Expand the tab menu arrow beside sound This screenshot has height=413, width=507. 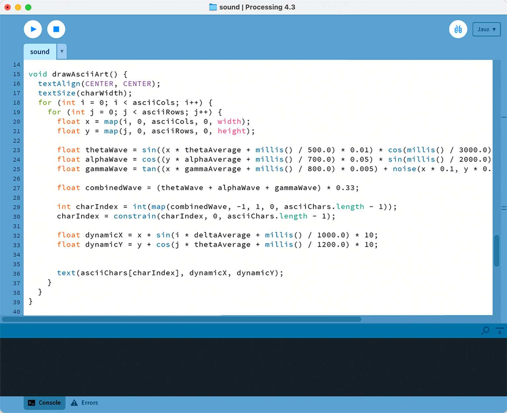tap(62, 52)
